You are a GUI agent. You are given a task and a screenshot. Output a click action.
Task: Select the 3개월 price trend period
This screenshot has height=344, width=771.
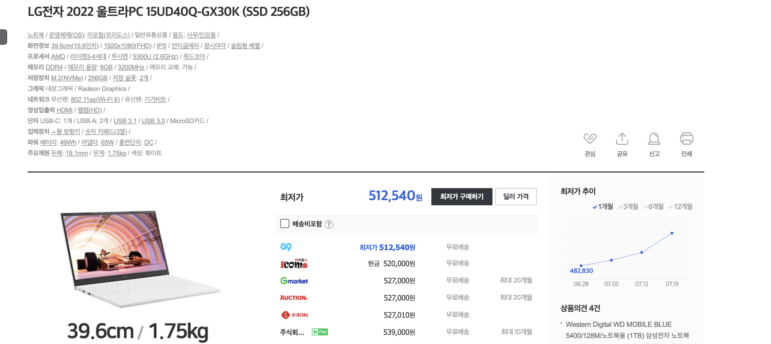click(x=628, y=206)
